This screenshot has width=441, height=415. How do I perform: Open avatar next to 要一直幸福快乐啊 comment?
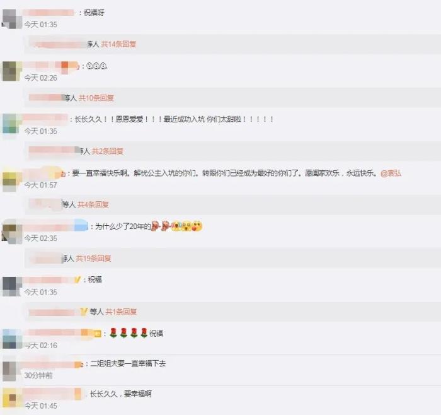pos(12,178)
